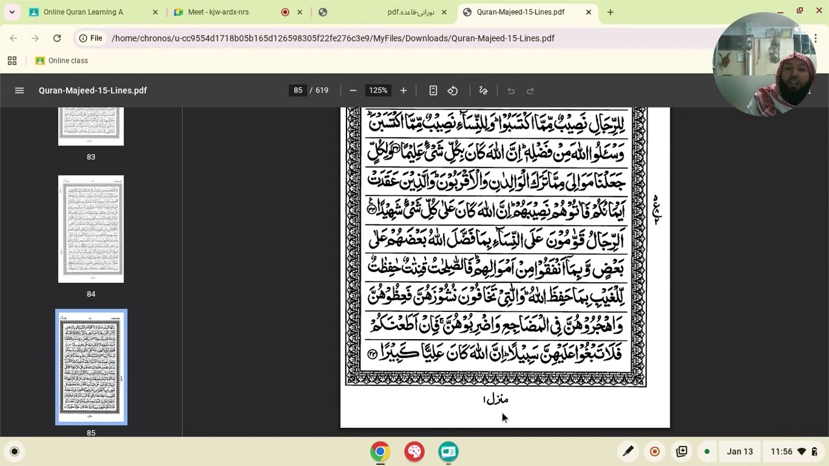This screenshot has width=829, height=466.
Task: Open Chrome from the shelf
Action: (380, 452)
